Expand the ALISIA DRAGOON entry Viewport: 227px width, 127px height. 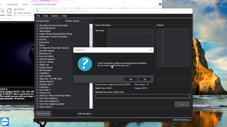tap(37, 28)
